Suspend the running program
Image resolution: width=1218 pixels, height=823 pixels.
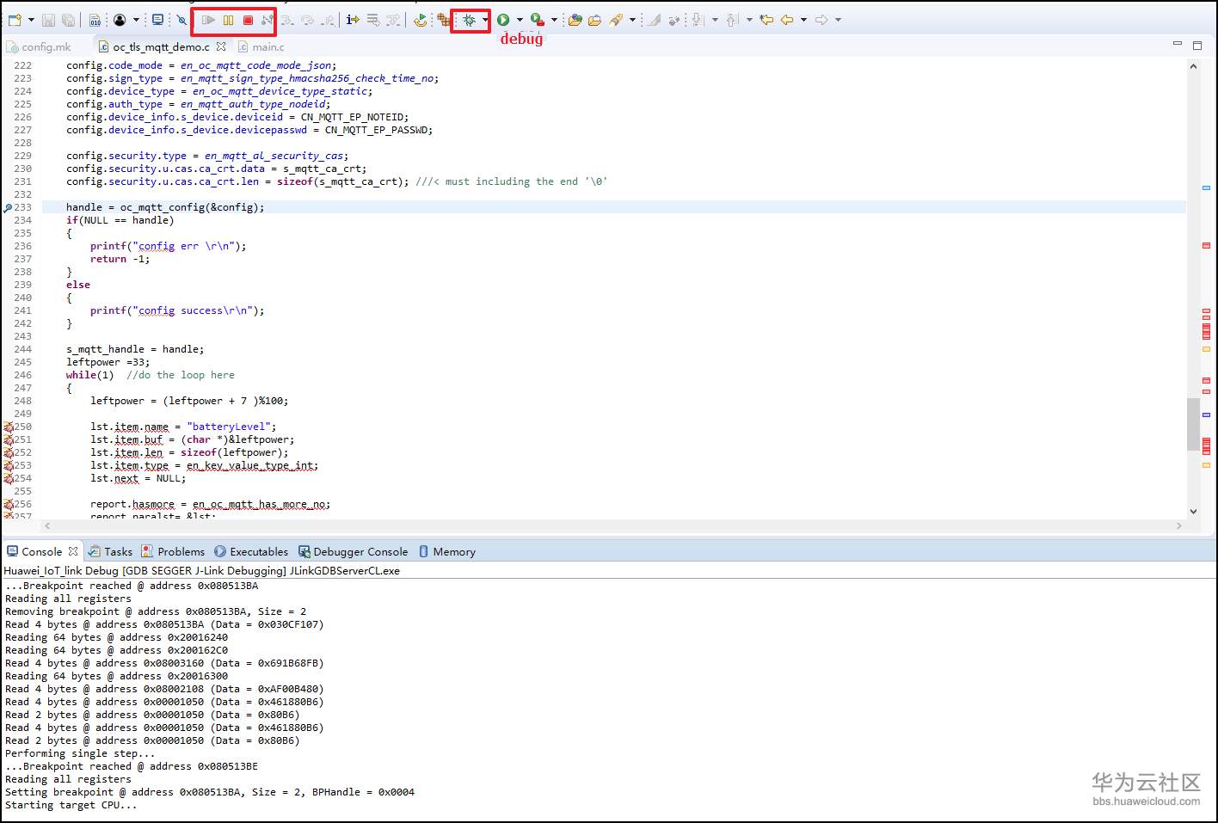point(229,19)
